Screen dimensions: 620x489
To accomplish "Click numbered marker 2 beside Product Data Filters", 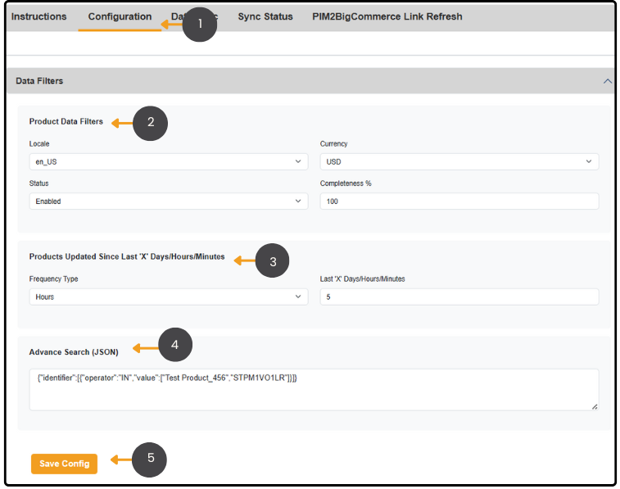I will (150, 123).
